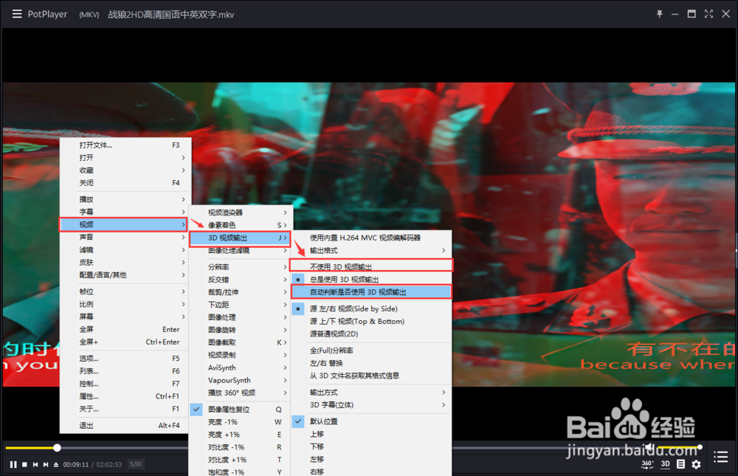Select 不使用 3D 视频输出 option
Viewport: 738px width, 476px height.
tap(371, 266)
